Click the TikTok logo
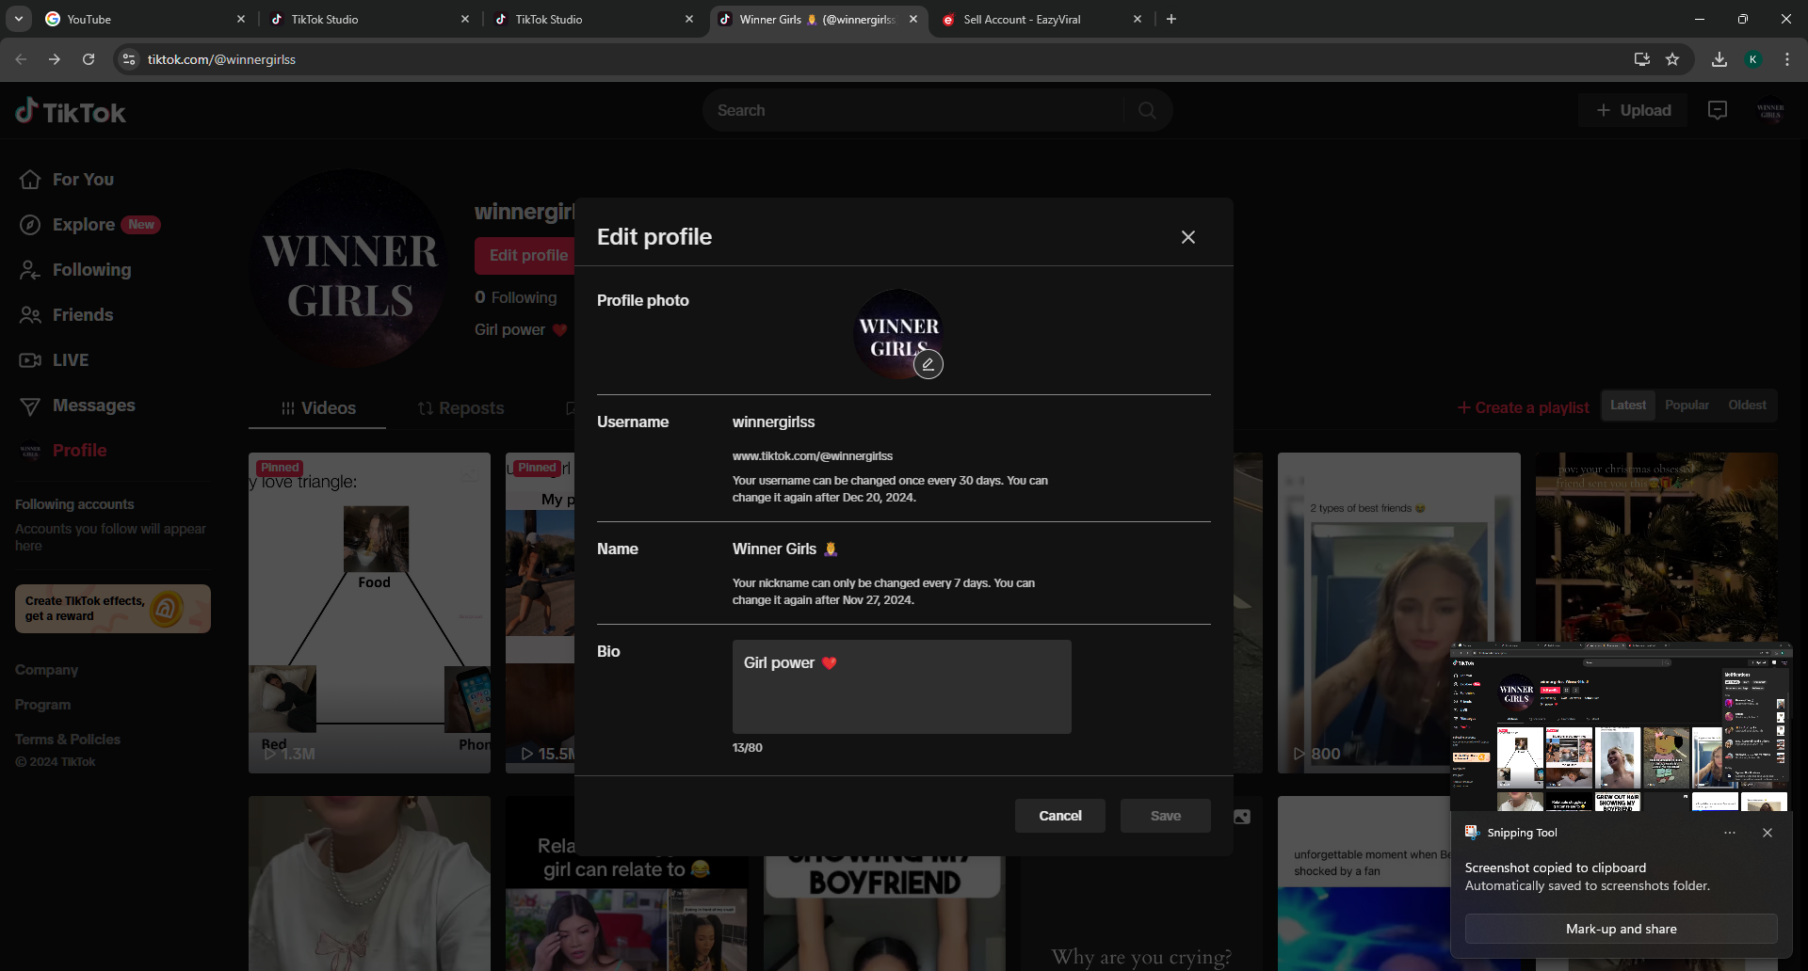This screenshot has height=971, width=1808. tap(71, 112)
